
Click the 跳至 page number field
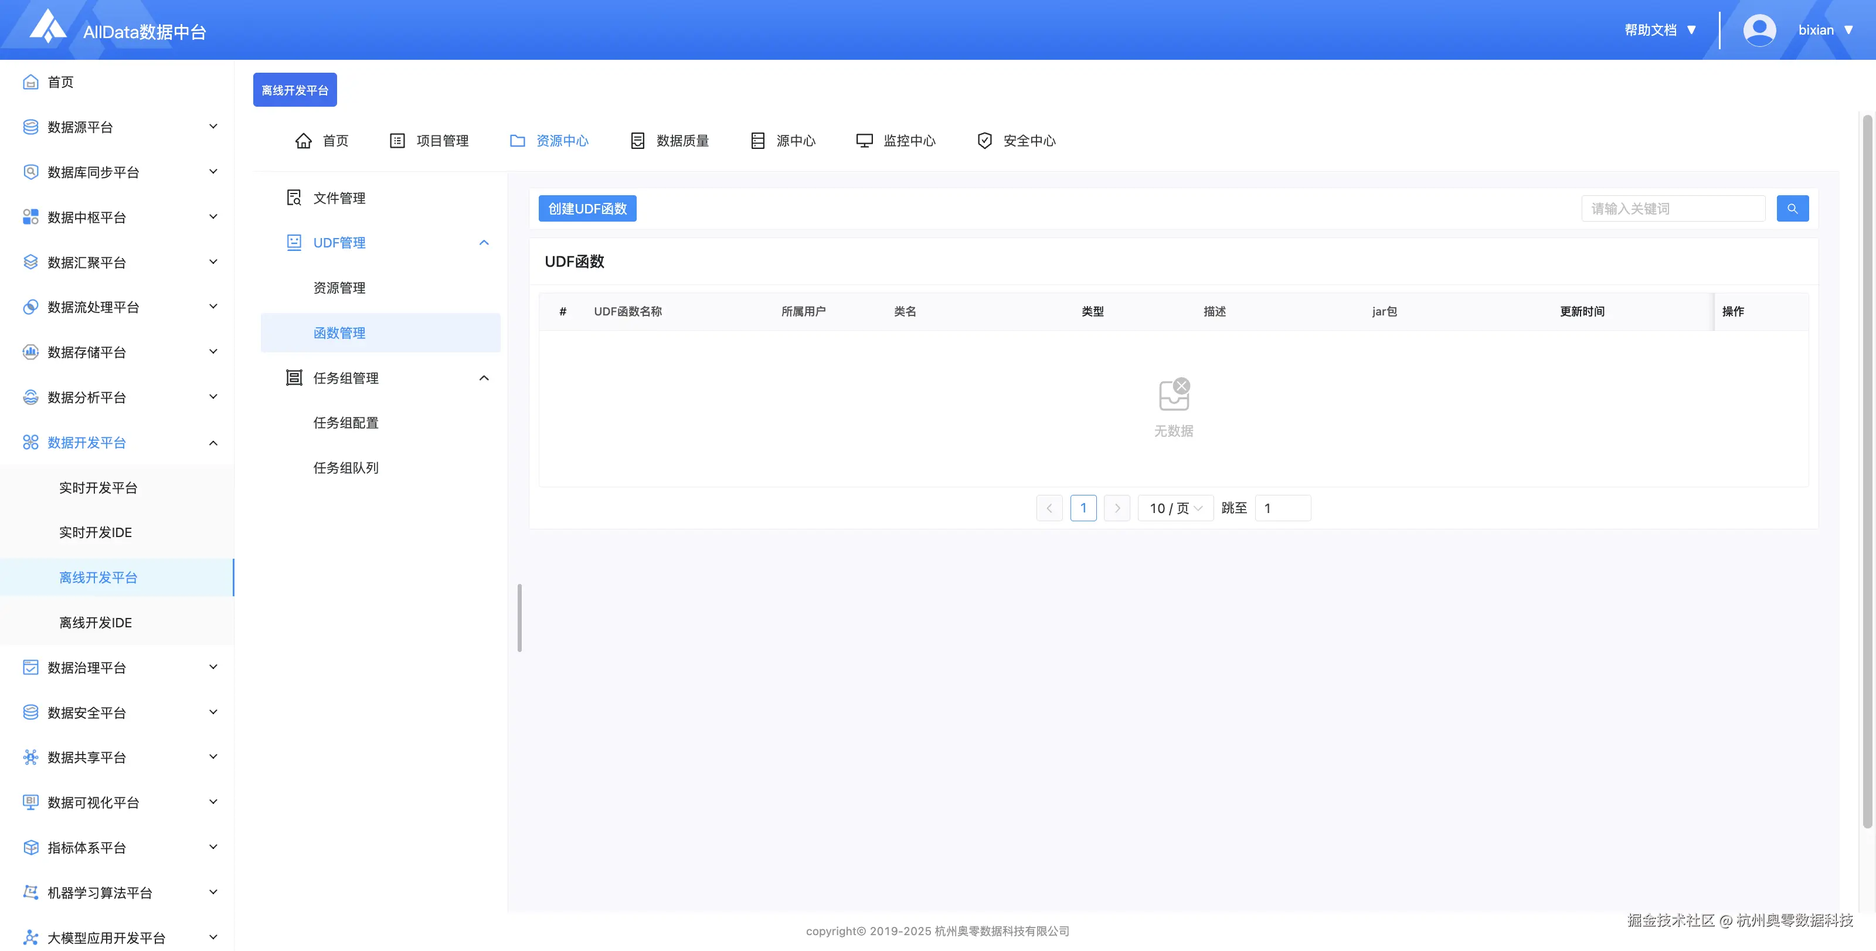pyautogui.click(x=1283, y=508)
